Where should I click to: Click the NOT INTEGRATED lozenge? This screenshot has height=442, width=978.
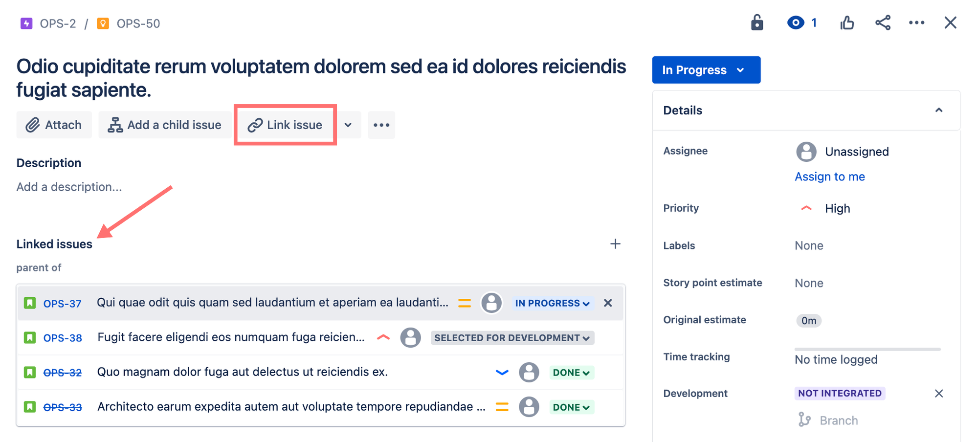tap(840, 393)
